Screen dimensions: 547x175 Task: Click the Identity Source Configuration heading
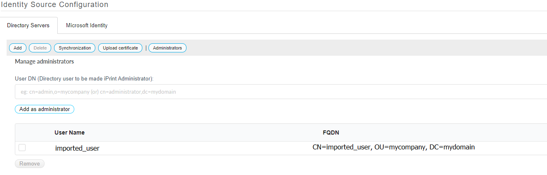[x=54, y=5]
